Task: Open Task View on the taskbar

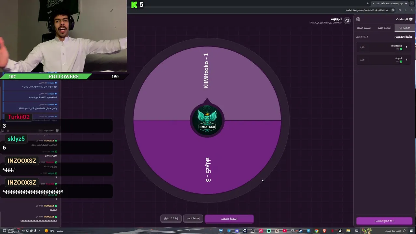Action: (356, 231)
